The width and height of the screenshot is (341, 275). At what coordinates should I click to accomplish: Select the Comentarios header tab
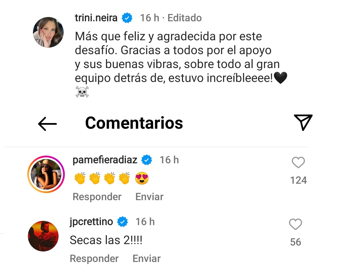(x=134, y=123)
